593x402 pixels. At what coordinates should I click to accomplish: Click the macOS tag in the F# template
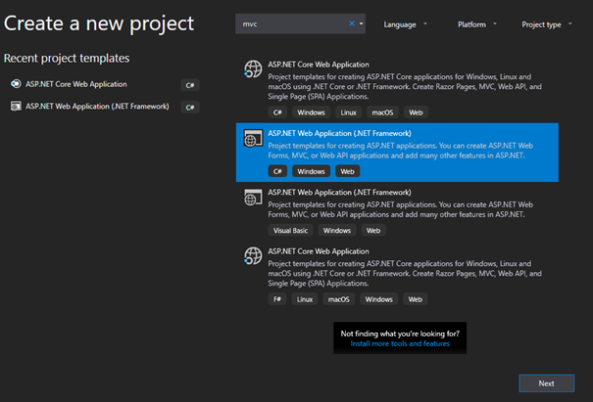click(x=338, y=299)
